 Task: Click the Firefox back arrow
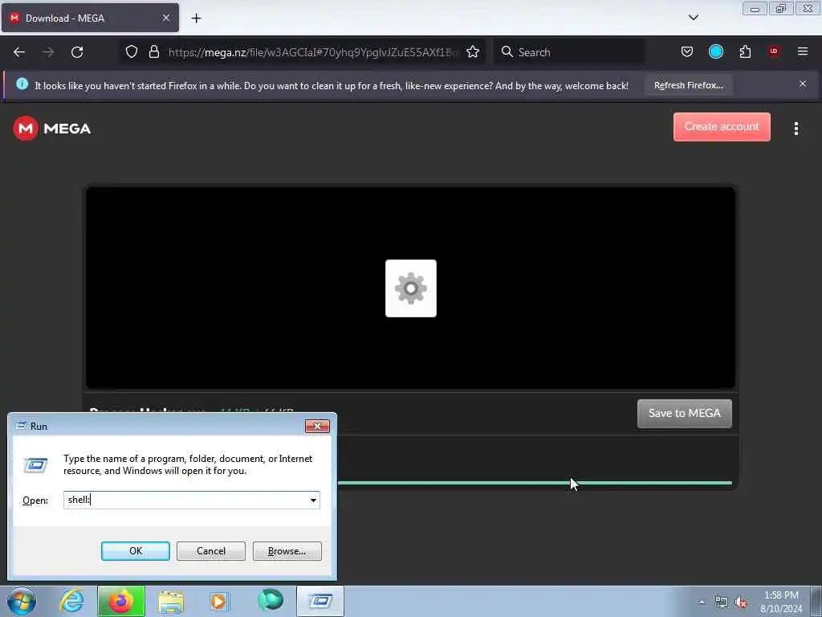pos(19,52)
